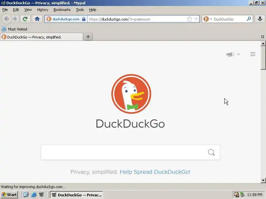The image size is (266, 199).
Task: Click the DuckDuckGo wordmark text
Action: [130, 124]
